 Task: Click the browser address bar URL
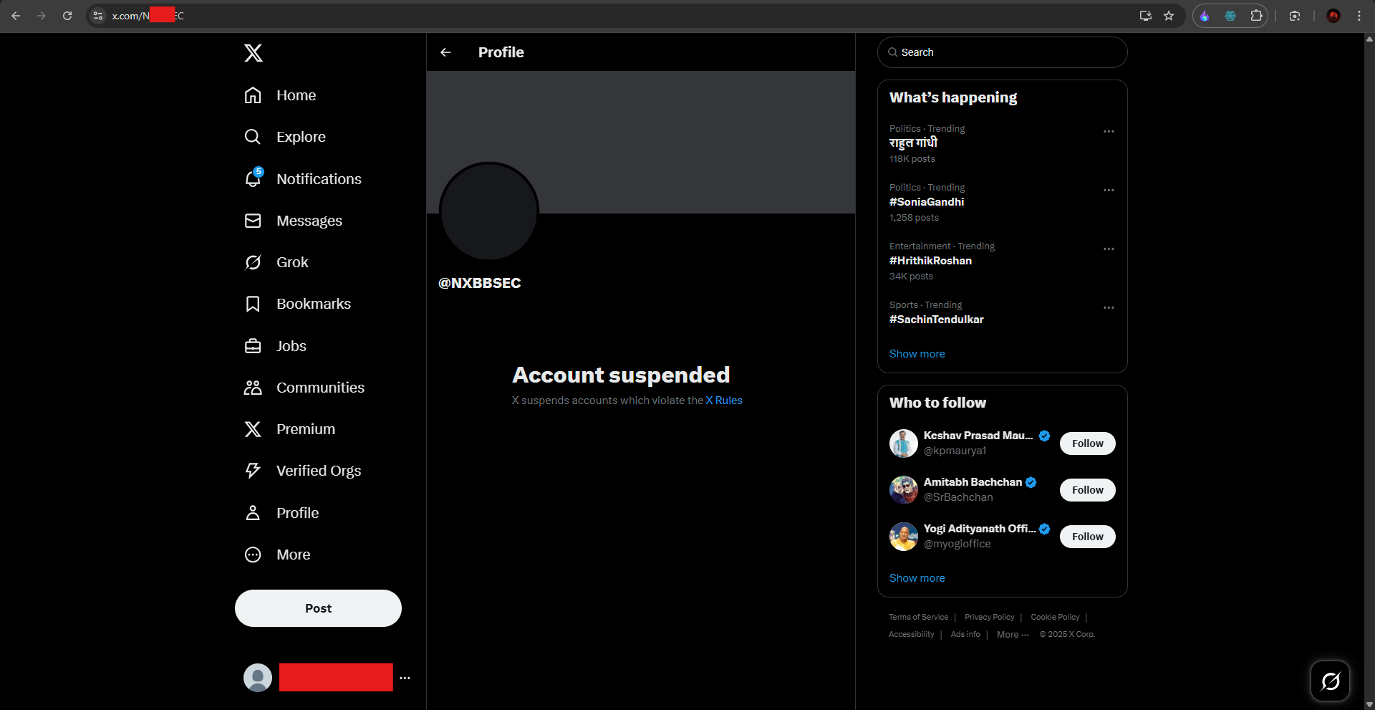pyautogui.click(x=148, y=16)
